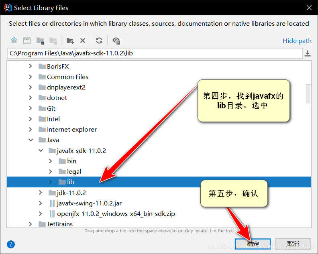The height and width of the screenshot is (254, 318).
Task: Collapse the javafx-sdk-11.0.2 folder
Action: (41, 150)
